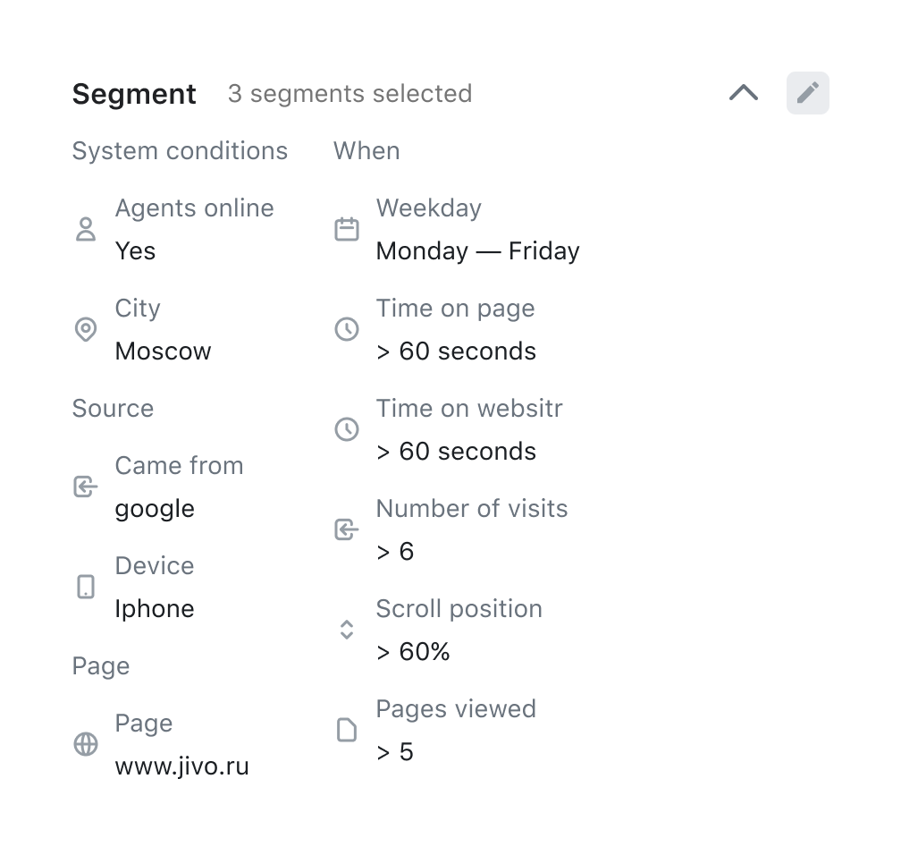Screen dimensions: 901x855
Task: Click the Moscow city value
Action: [x=163, y=351]
